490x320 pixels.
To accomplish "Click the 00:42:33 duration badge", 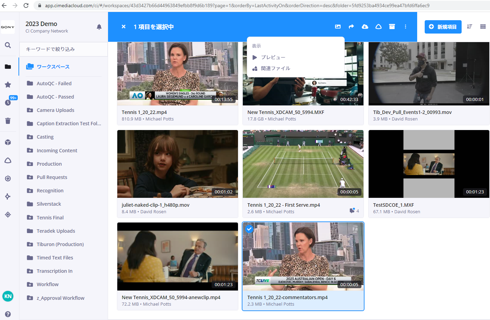I will pos(349,100).
